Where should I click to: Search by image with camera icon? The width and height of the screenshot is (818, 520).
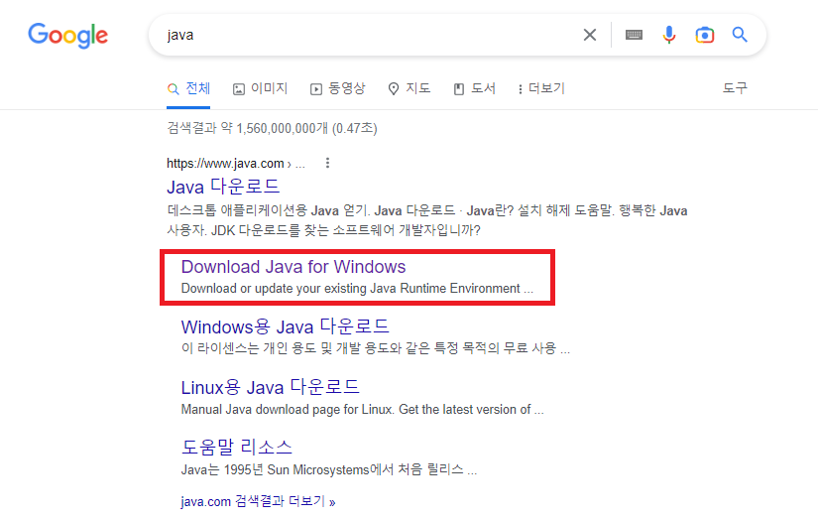coord(704,35)
